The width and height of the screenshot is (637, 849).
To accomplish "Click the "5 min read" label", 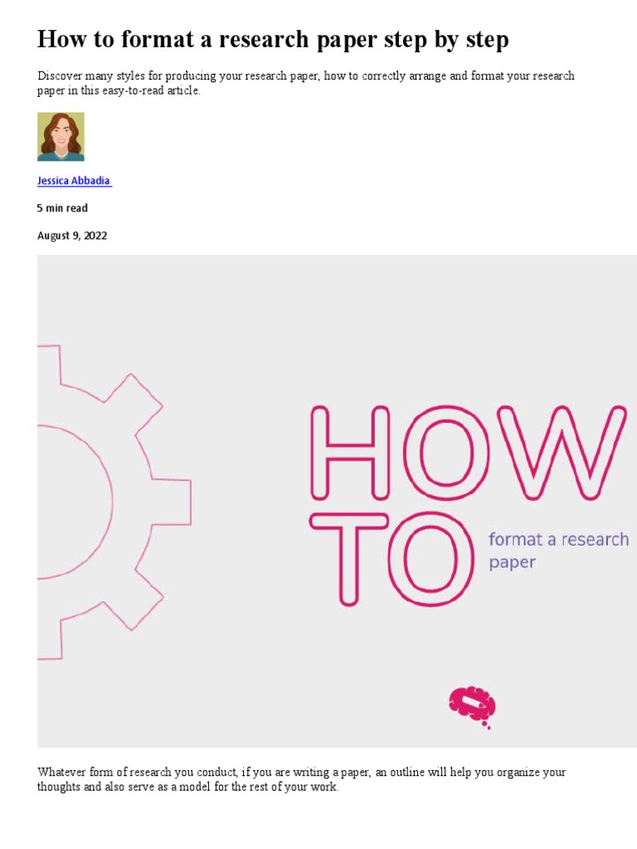I will coord(62,208).
